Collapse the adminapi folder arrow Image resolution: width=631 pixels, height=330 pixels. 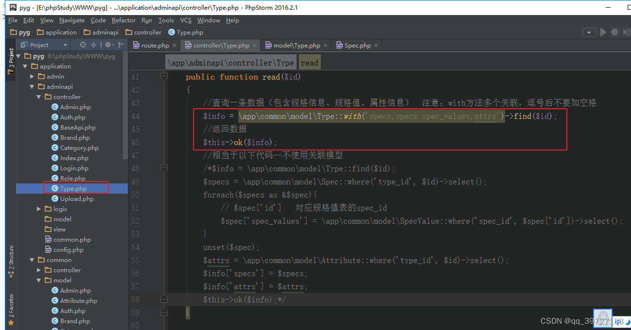point(32,87)
